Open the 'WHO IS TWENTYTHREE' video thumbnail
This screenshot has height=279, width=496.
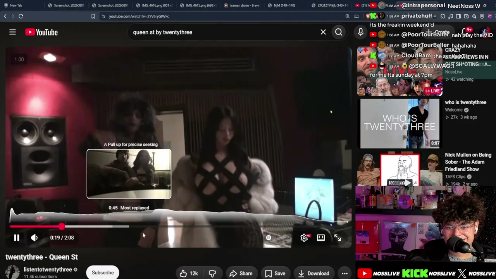click(x=400, y=124)
